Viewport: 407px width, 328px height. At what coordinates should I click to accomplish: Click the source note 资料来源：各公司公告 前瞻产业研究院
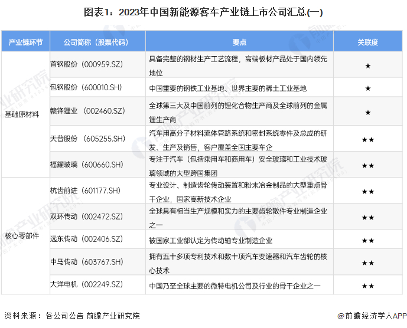[72, 316]
